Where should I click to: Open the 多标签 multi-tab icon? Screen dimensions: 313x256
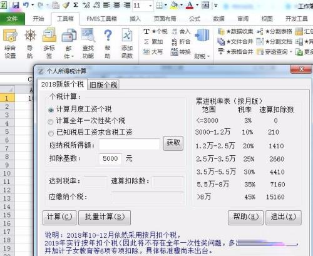coord(49,43)
